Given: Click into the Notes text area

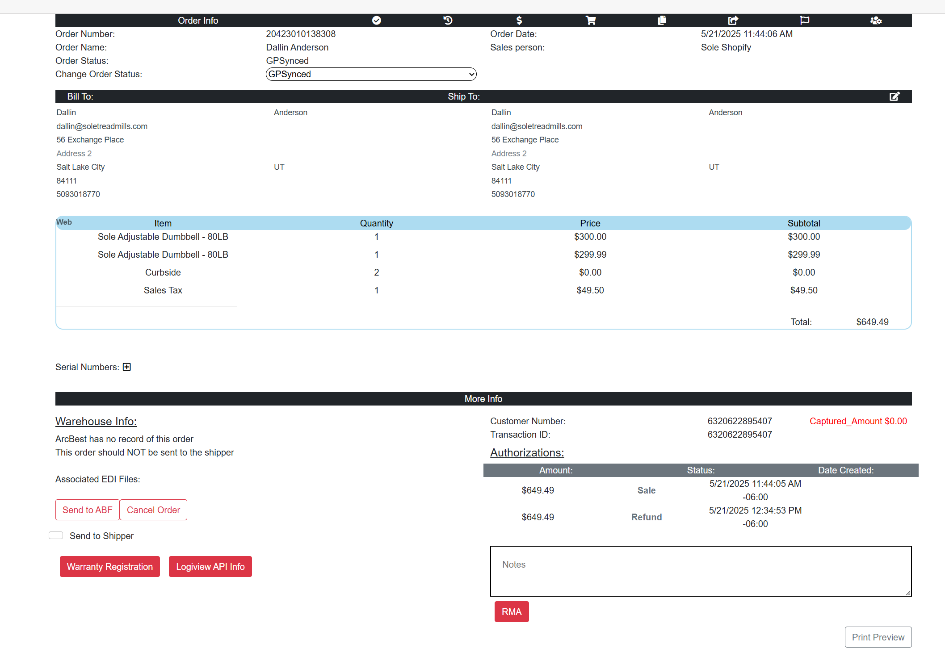Looking at the screenshot, I should tap(701, 571).
